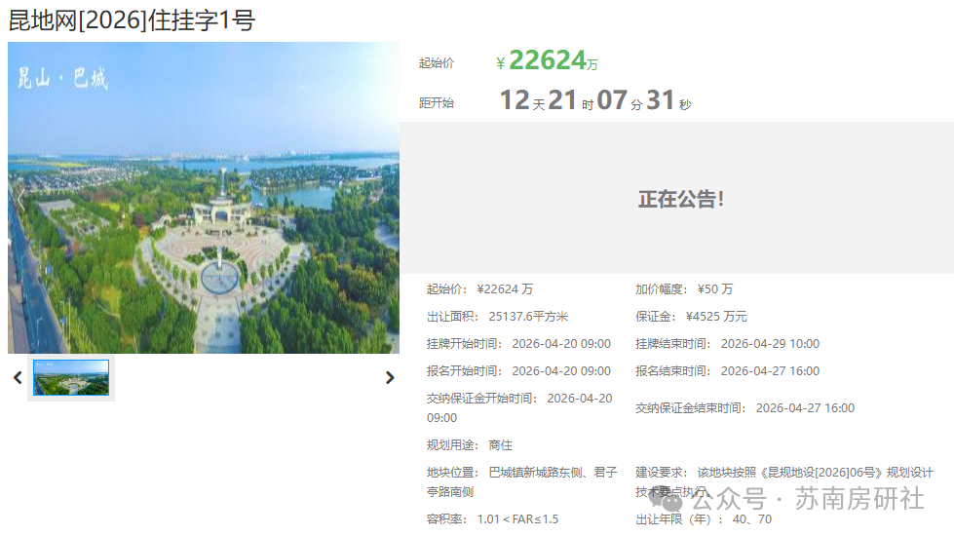Click the 出让面积 25137.6平方米 field
Screen dimensions: 954x536
(x=497, y=317)
